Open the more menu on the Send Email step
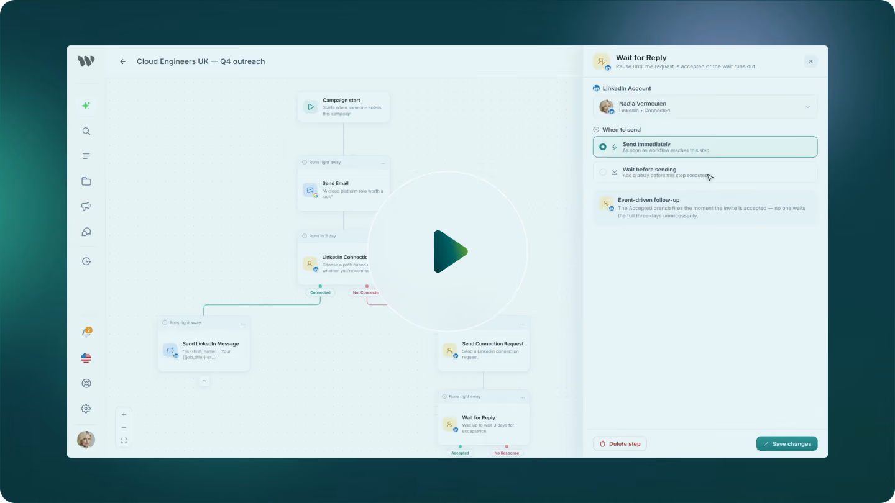Image resolution: width=895 pixels, height=503 pixels. point(383,163)
